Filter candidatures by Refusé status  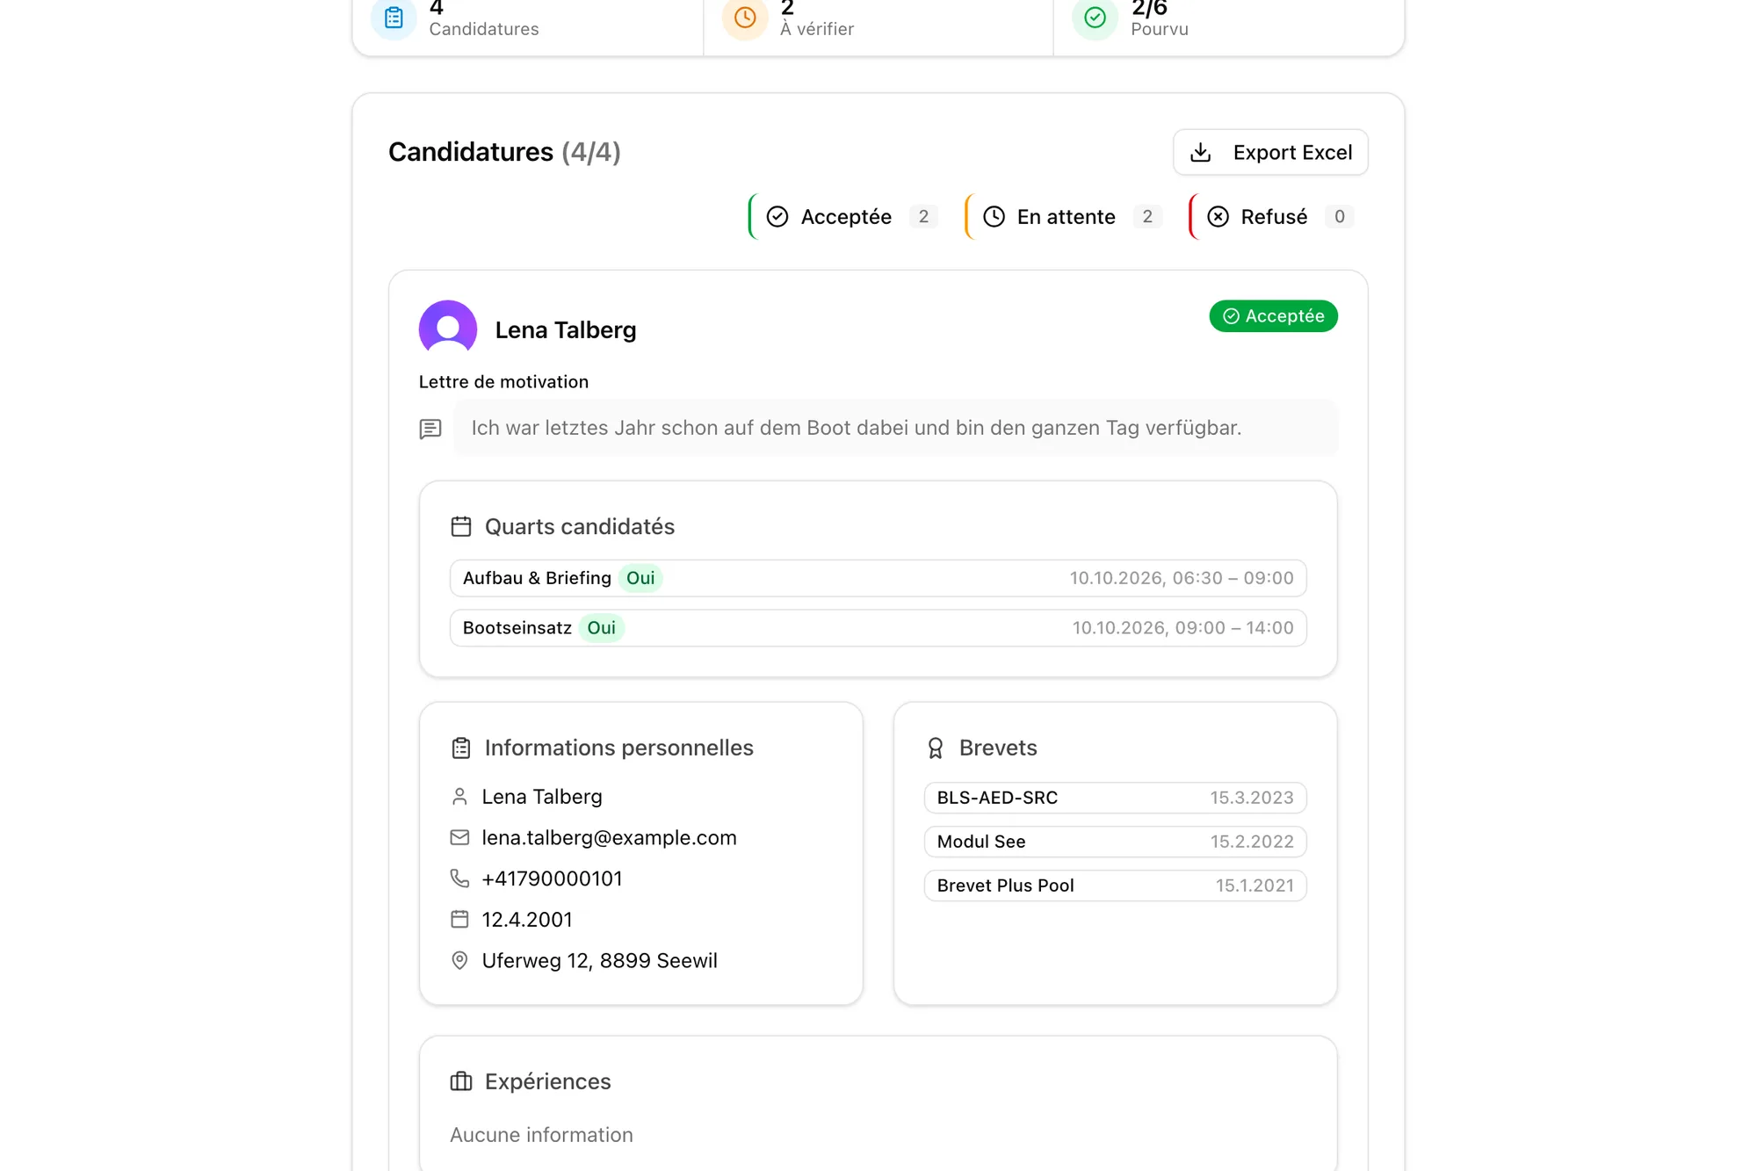coord(1273,217)
